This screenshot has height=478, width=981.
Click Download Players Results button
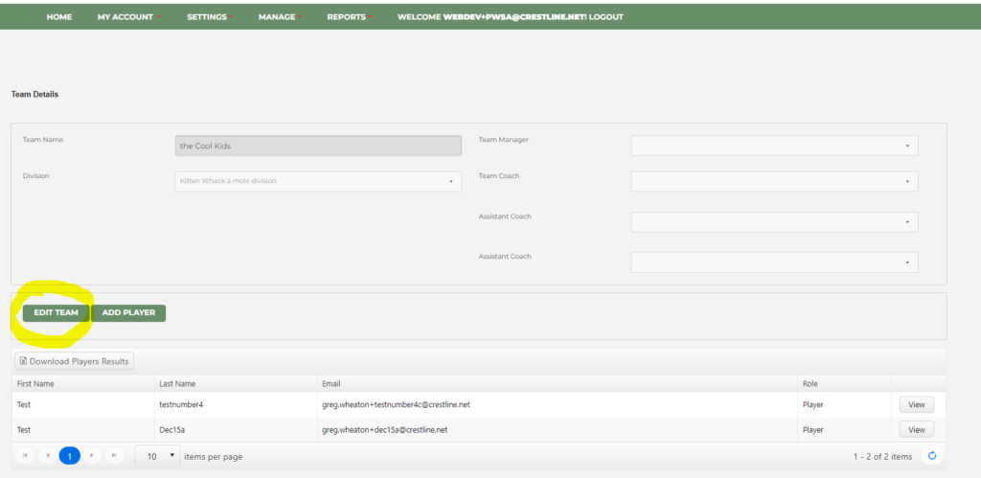point(74,361)
